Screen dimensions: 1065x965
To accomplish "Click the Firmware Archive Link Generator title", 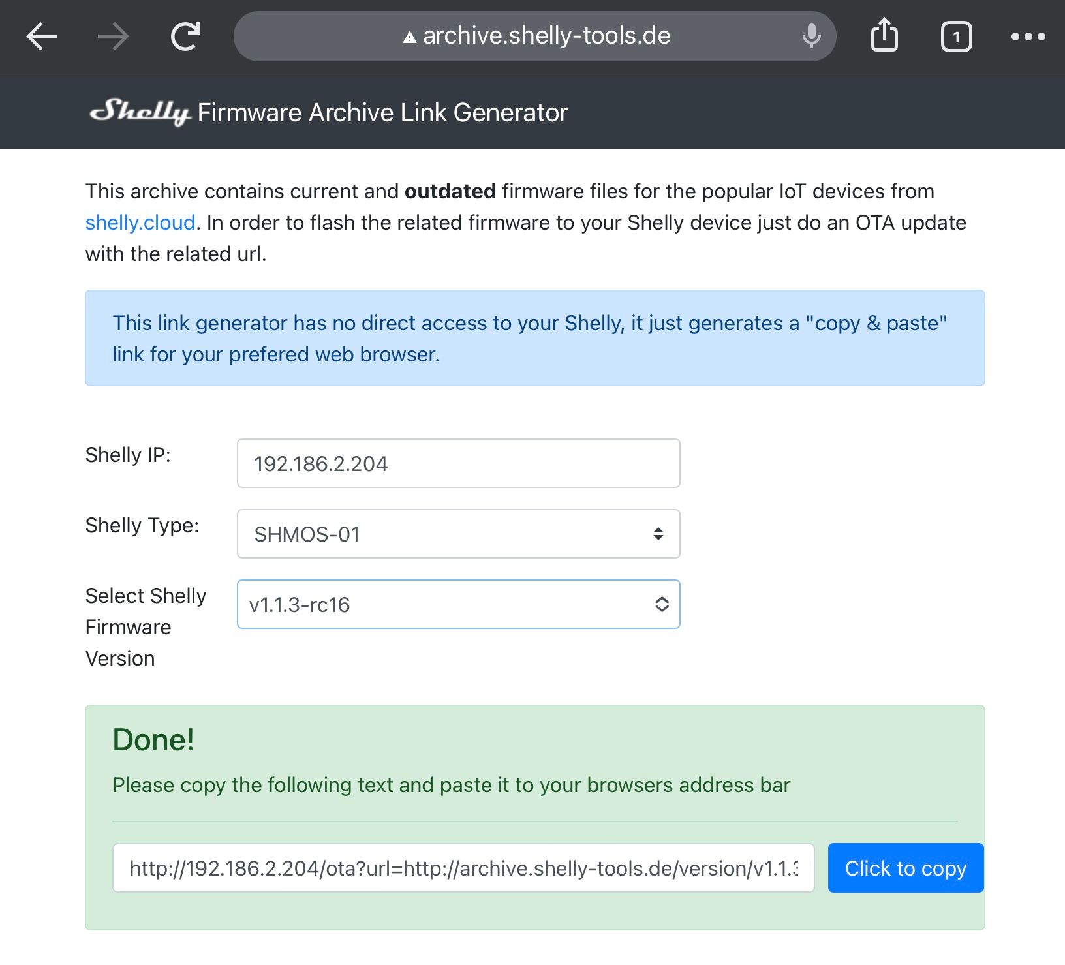I will coord(382,113).
